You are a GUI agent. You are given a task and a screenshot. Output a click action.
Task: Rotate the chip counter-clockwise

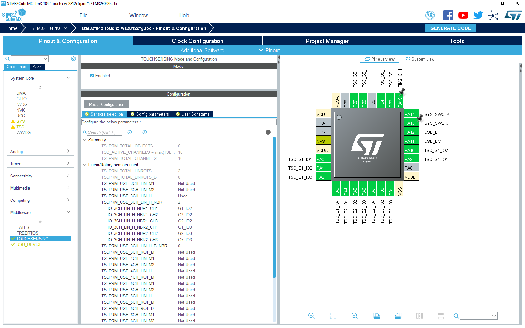pyautogui.click(x=398, y=316)
